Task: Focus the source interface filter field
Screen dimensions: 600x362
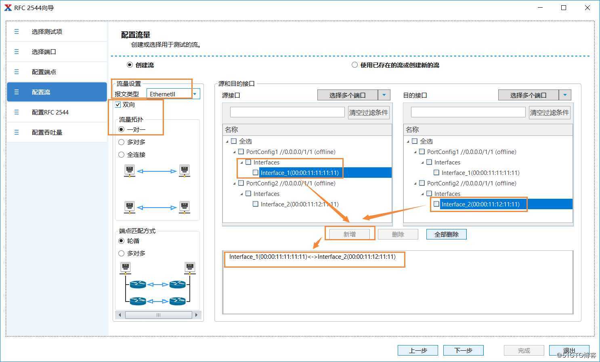Action: 287,112
